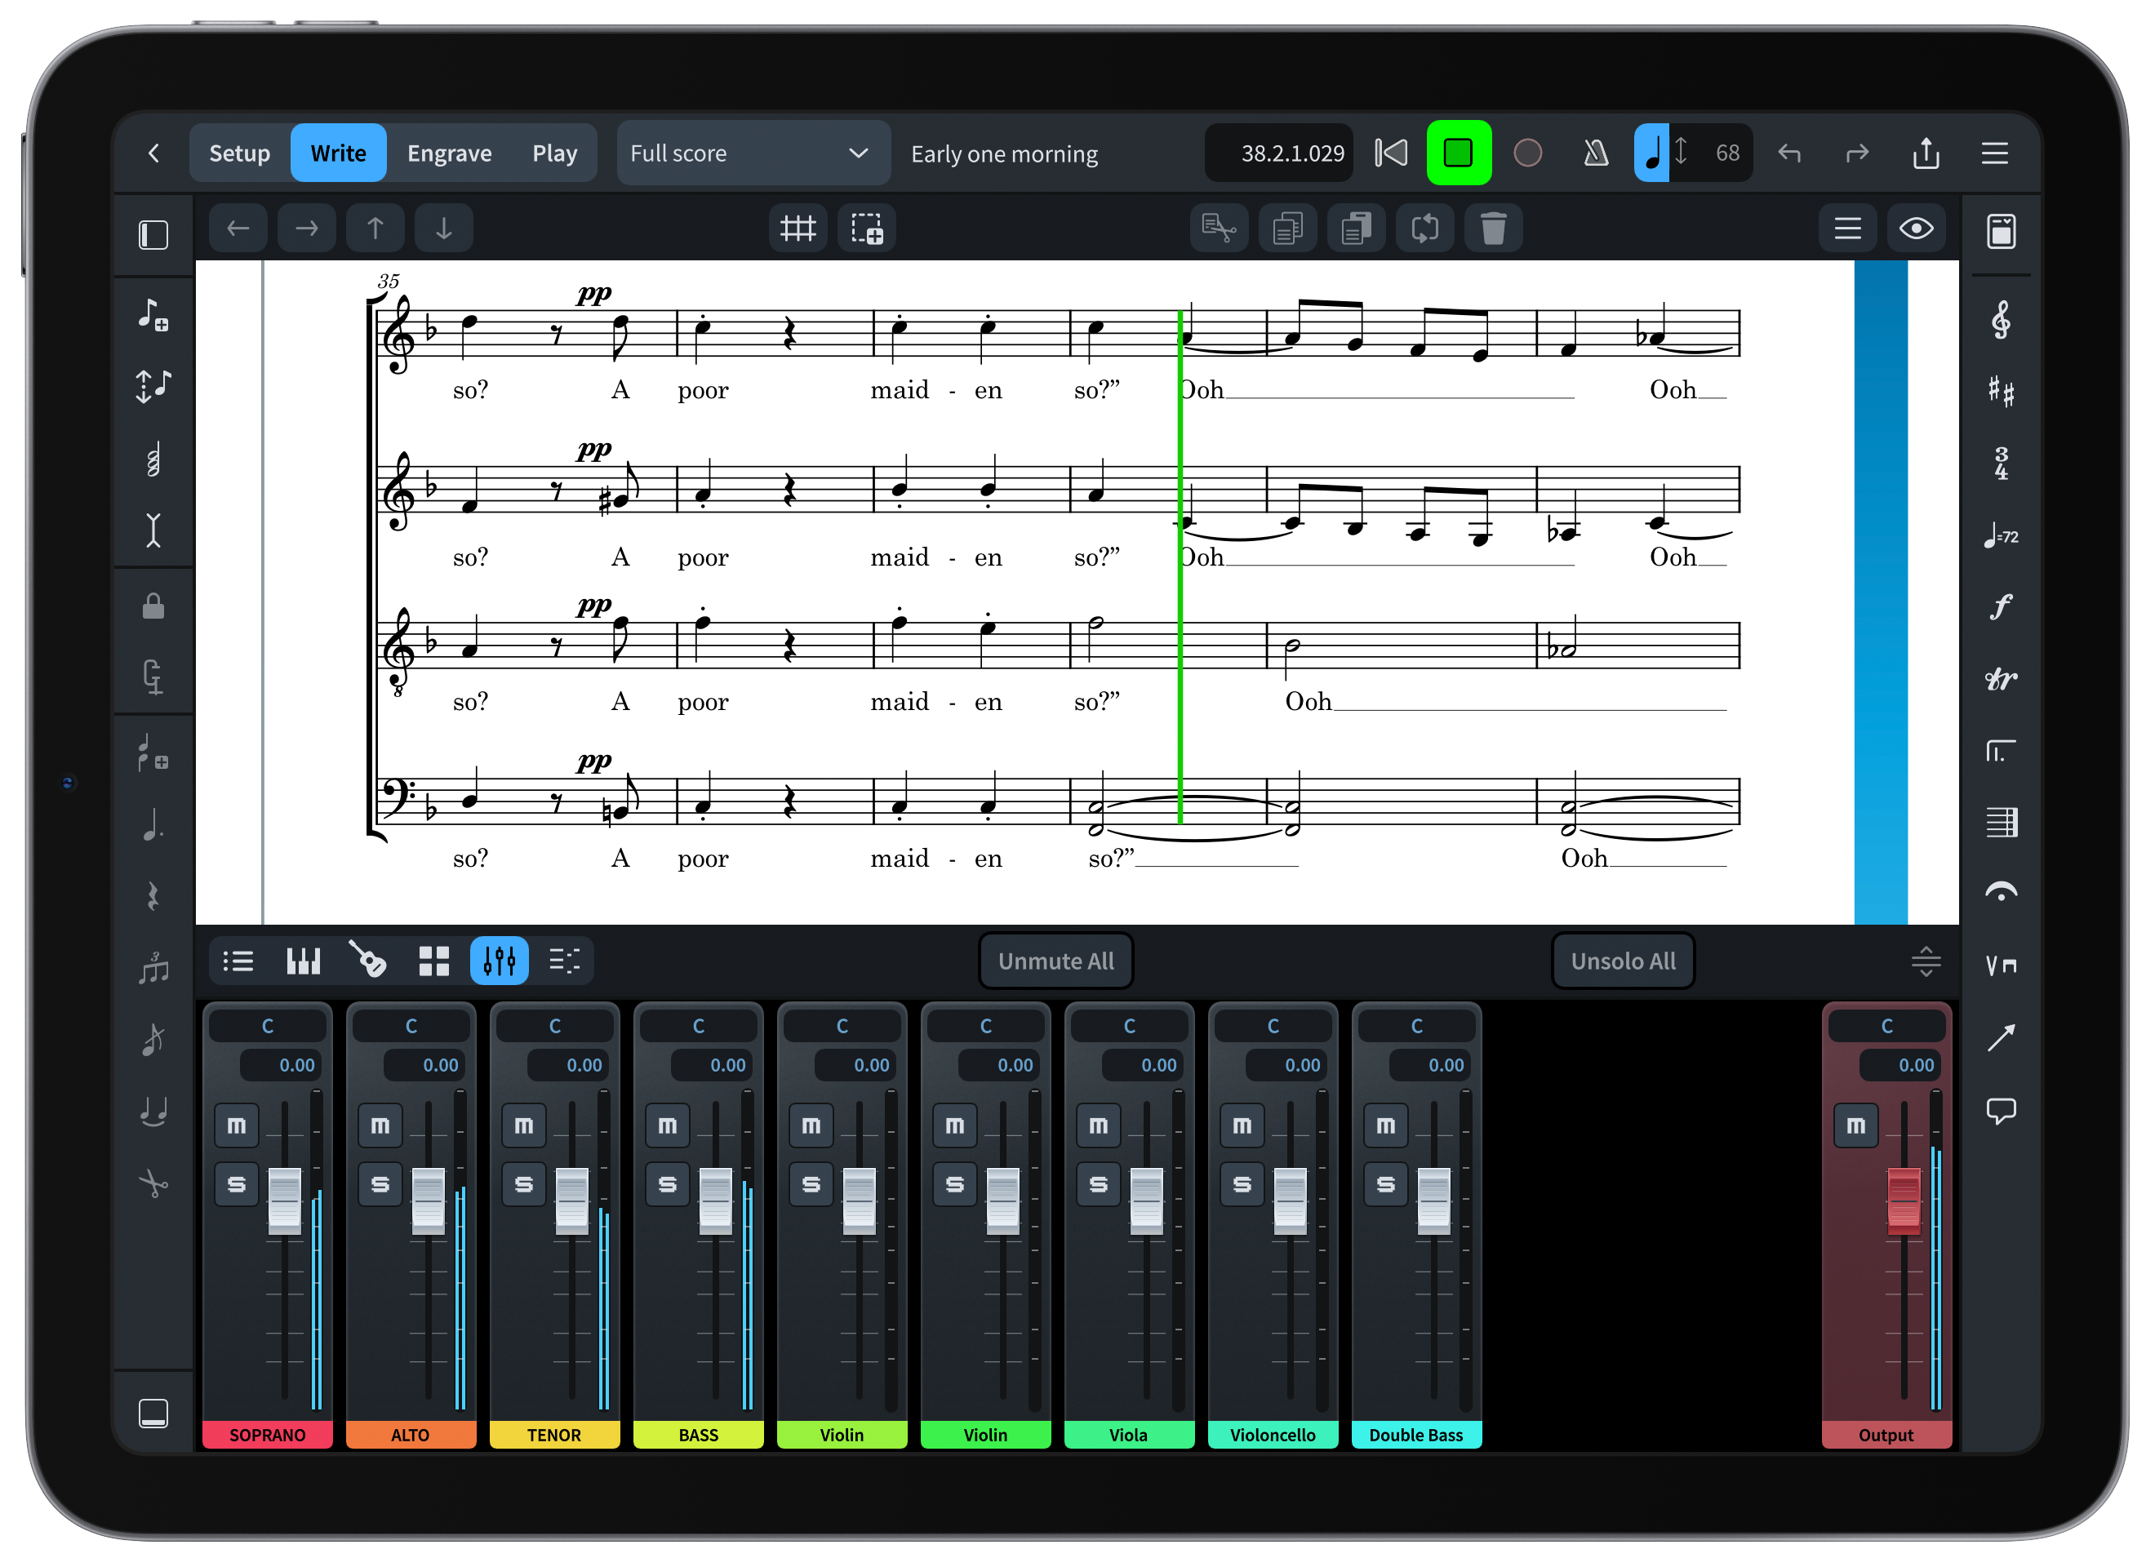Viewport: 2155px width, 1567px height.
Task: Click the metronome click icon
Action: click(x=1595, y=153)
